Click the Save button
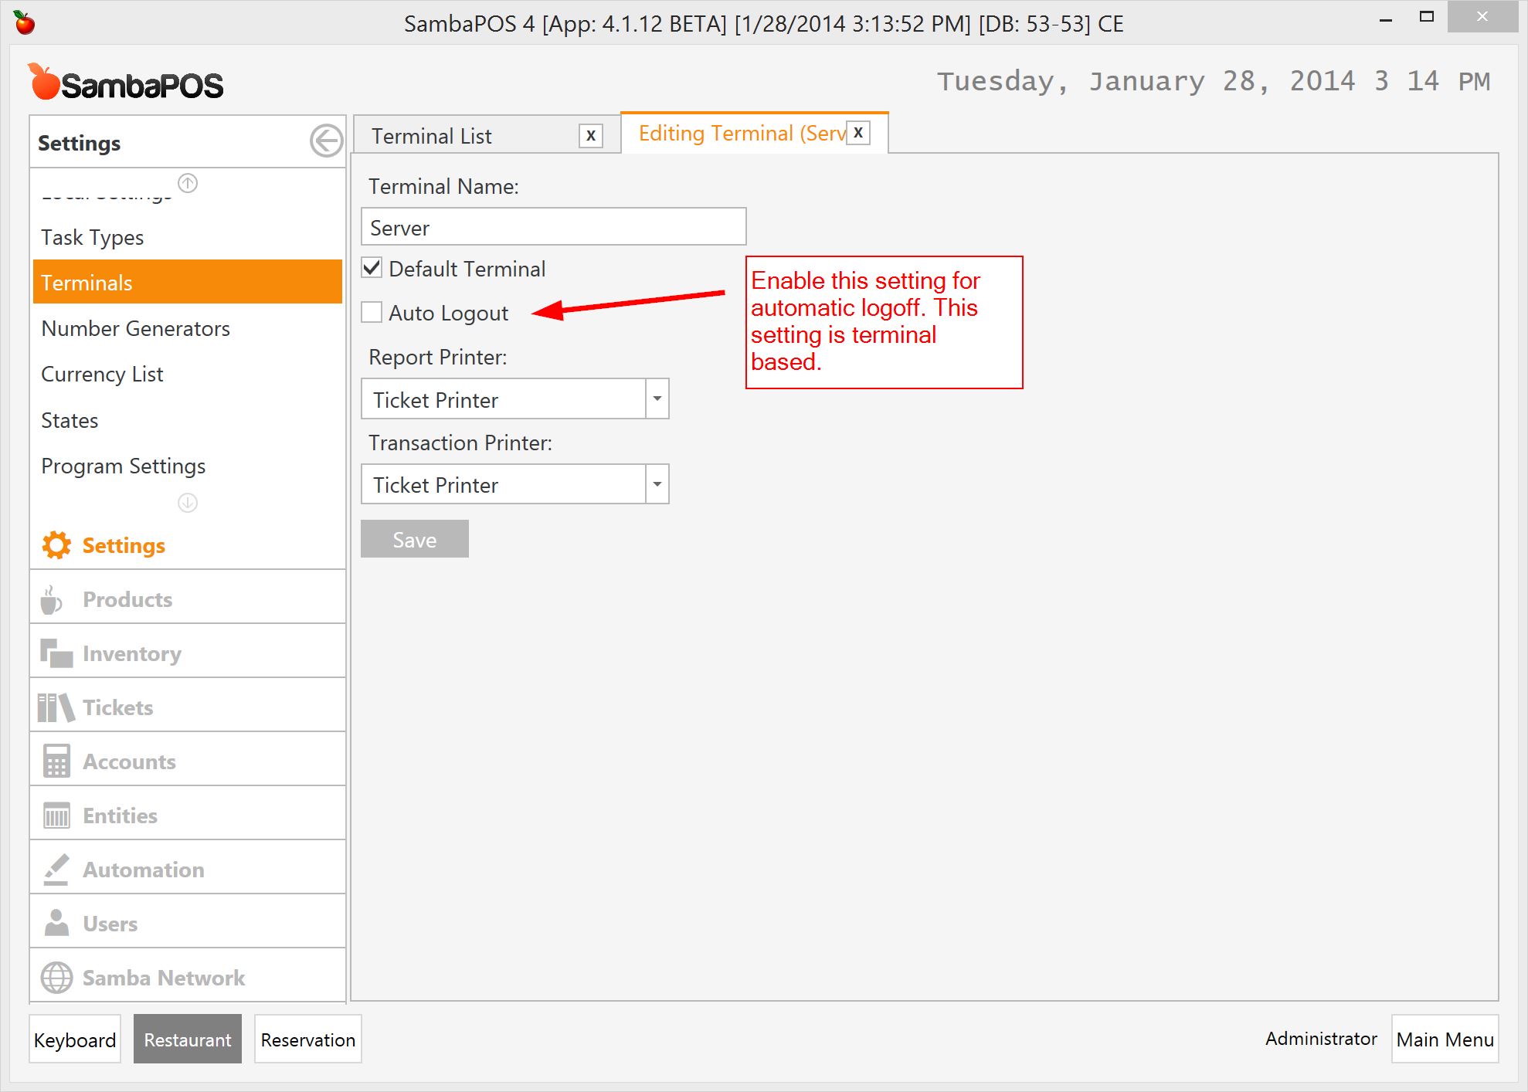Image resolution: width=1528 pixels, height=1092 pixels. click(414, 538)
